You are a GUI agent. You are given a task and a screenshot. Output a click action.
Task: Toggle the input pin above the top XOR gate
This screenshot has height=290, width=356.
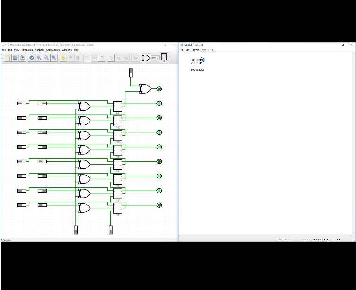tap(131, 72)
